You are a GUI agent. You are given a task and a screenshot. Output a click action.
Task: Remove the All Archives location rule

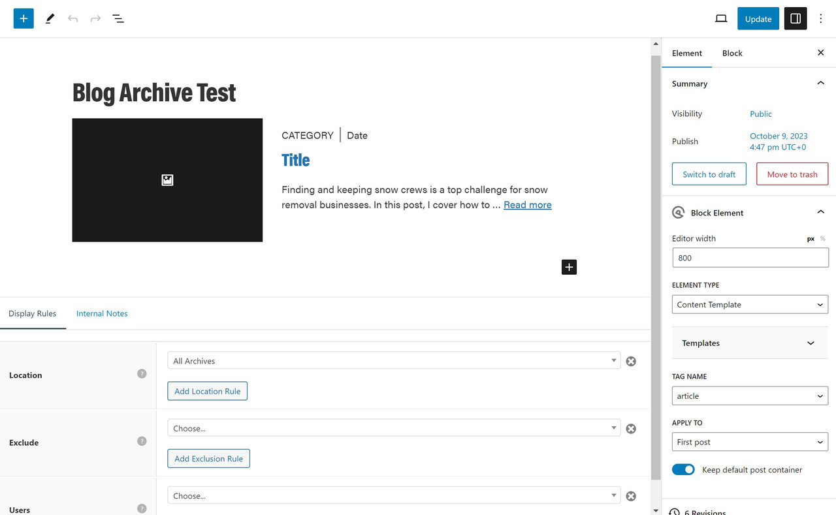(x=630, y=360)
